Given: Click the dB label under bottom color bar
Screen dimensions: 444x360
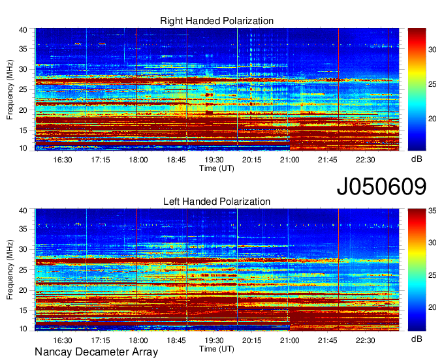Looking at the screenshot, I should (x=417, y=338).
